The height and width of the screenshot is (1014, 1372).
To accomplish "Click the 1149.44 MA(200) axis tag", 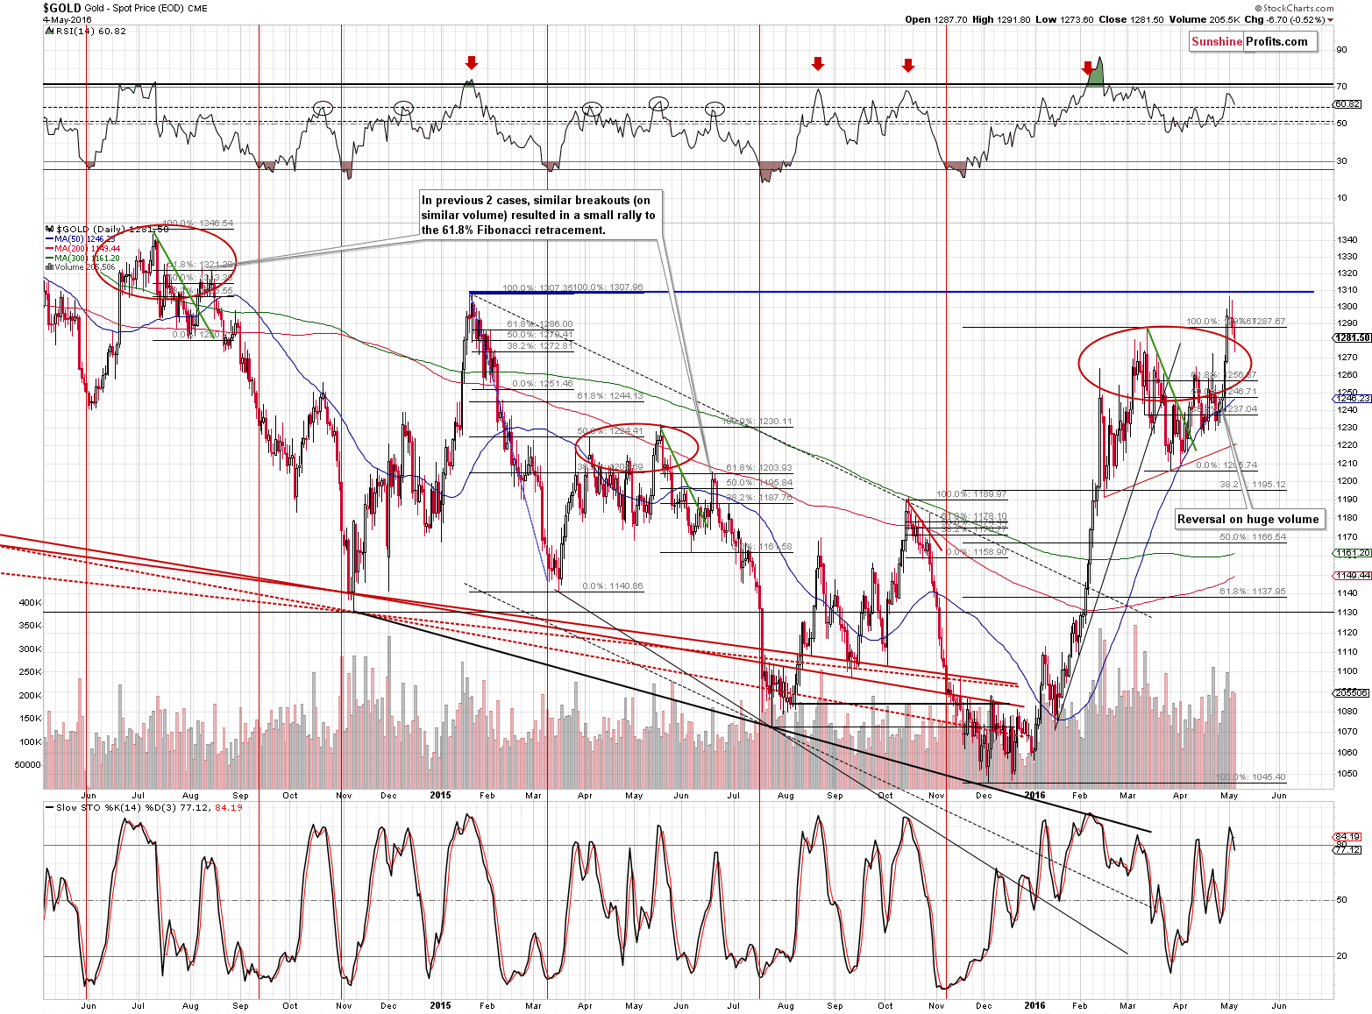I will click(1353, 575).
